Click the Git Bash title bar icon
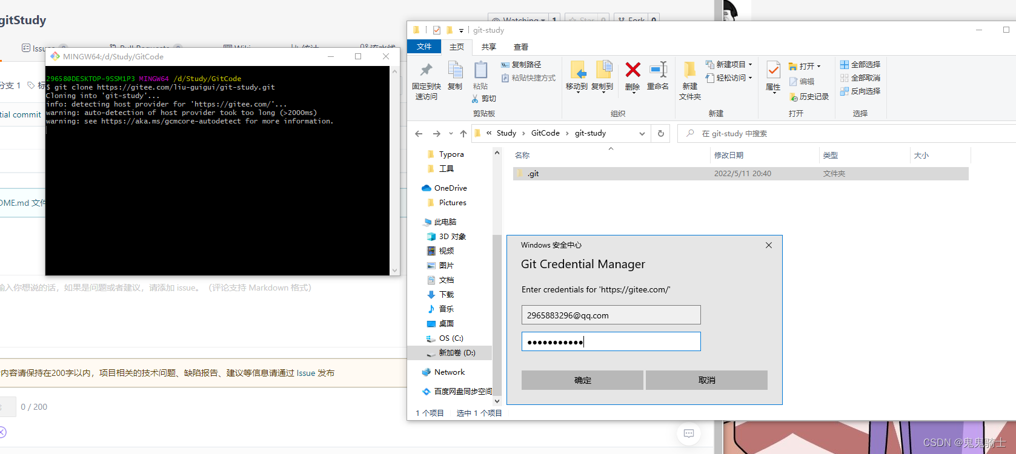The height and width of the screenshot is (454, 1016). 55,56
